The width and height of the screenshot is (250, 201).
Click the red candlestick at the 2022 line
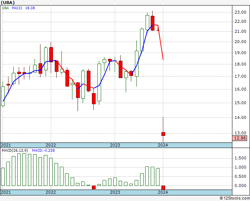51,54
